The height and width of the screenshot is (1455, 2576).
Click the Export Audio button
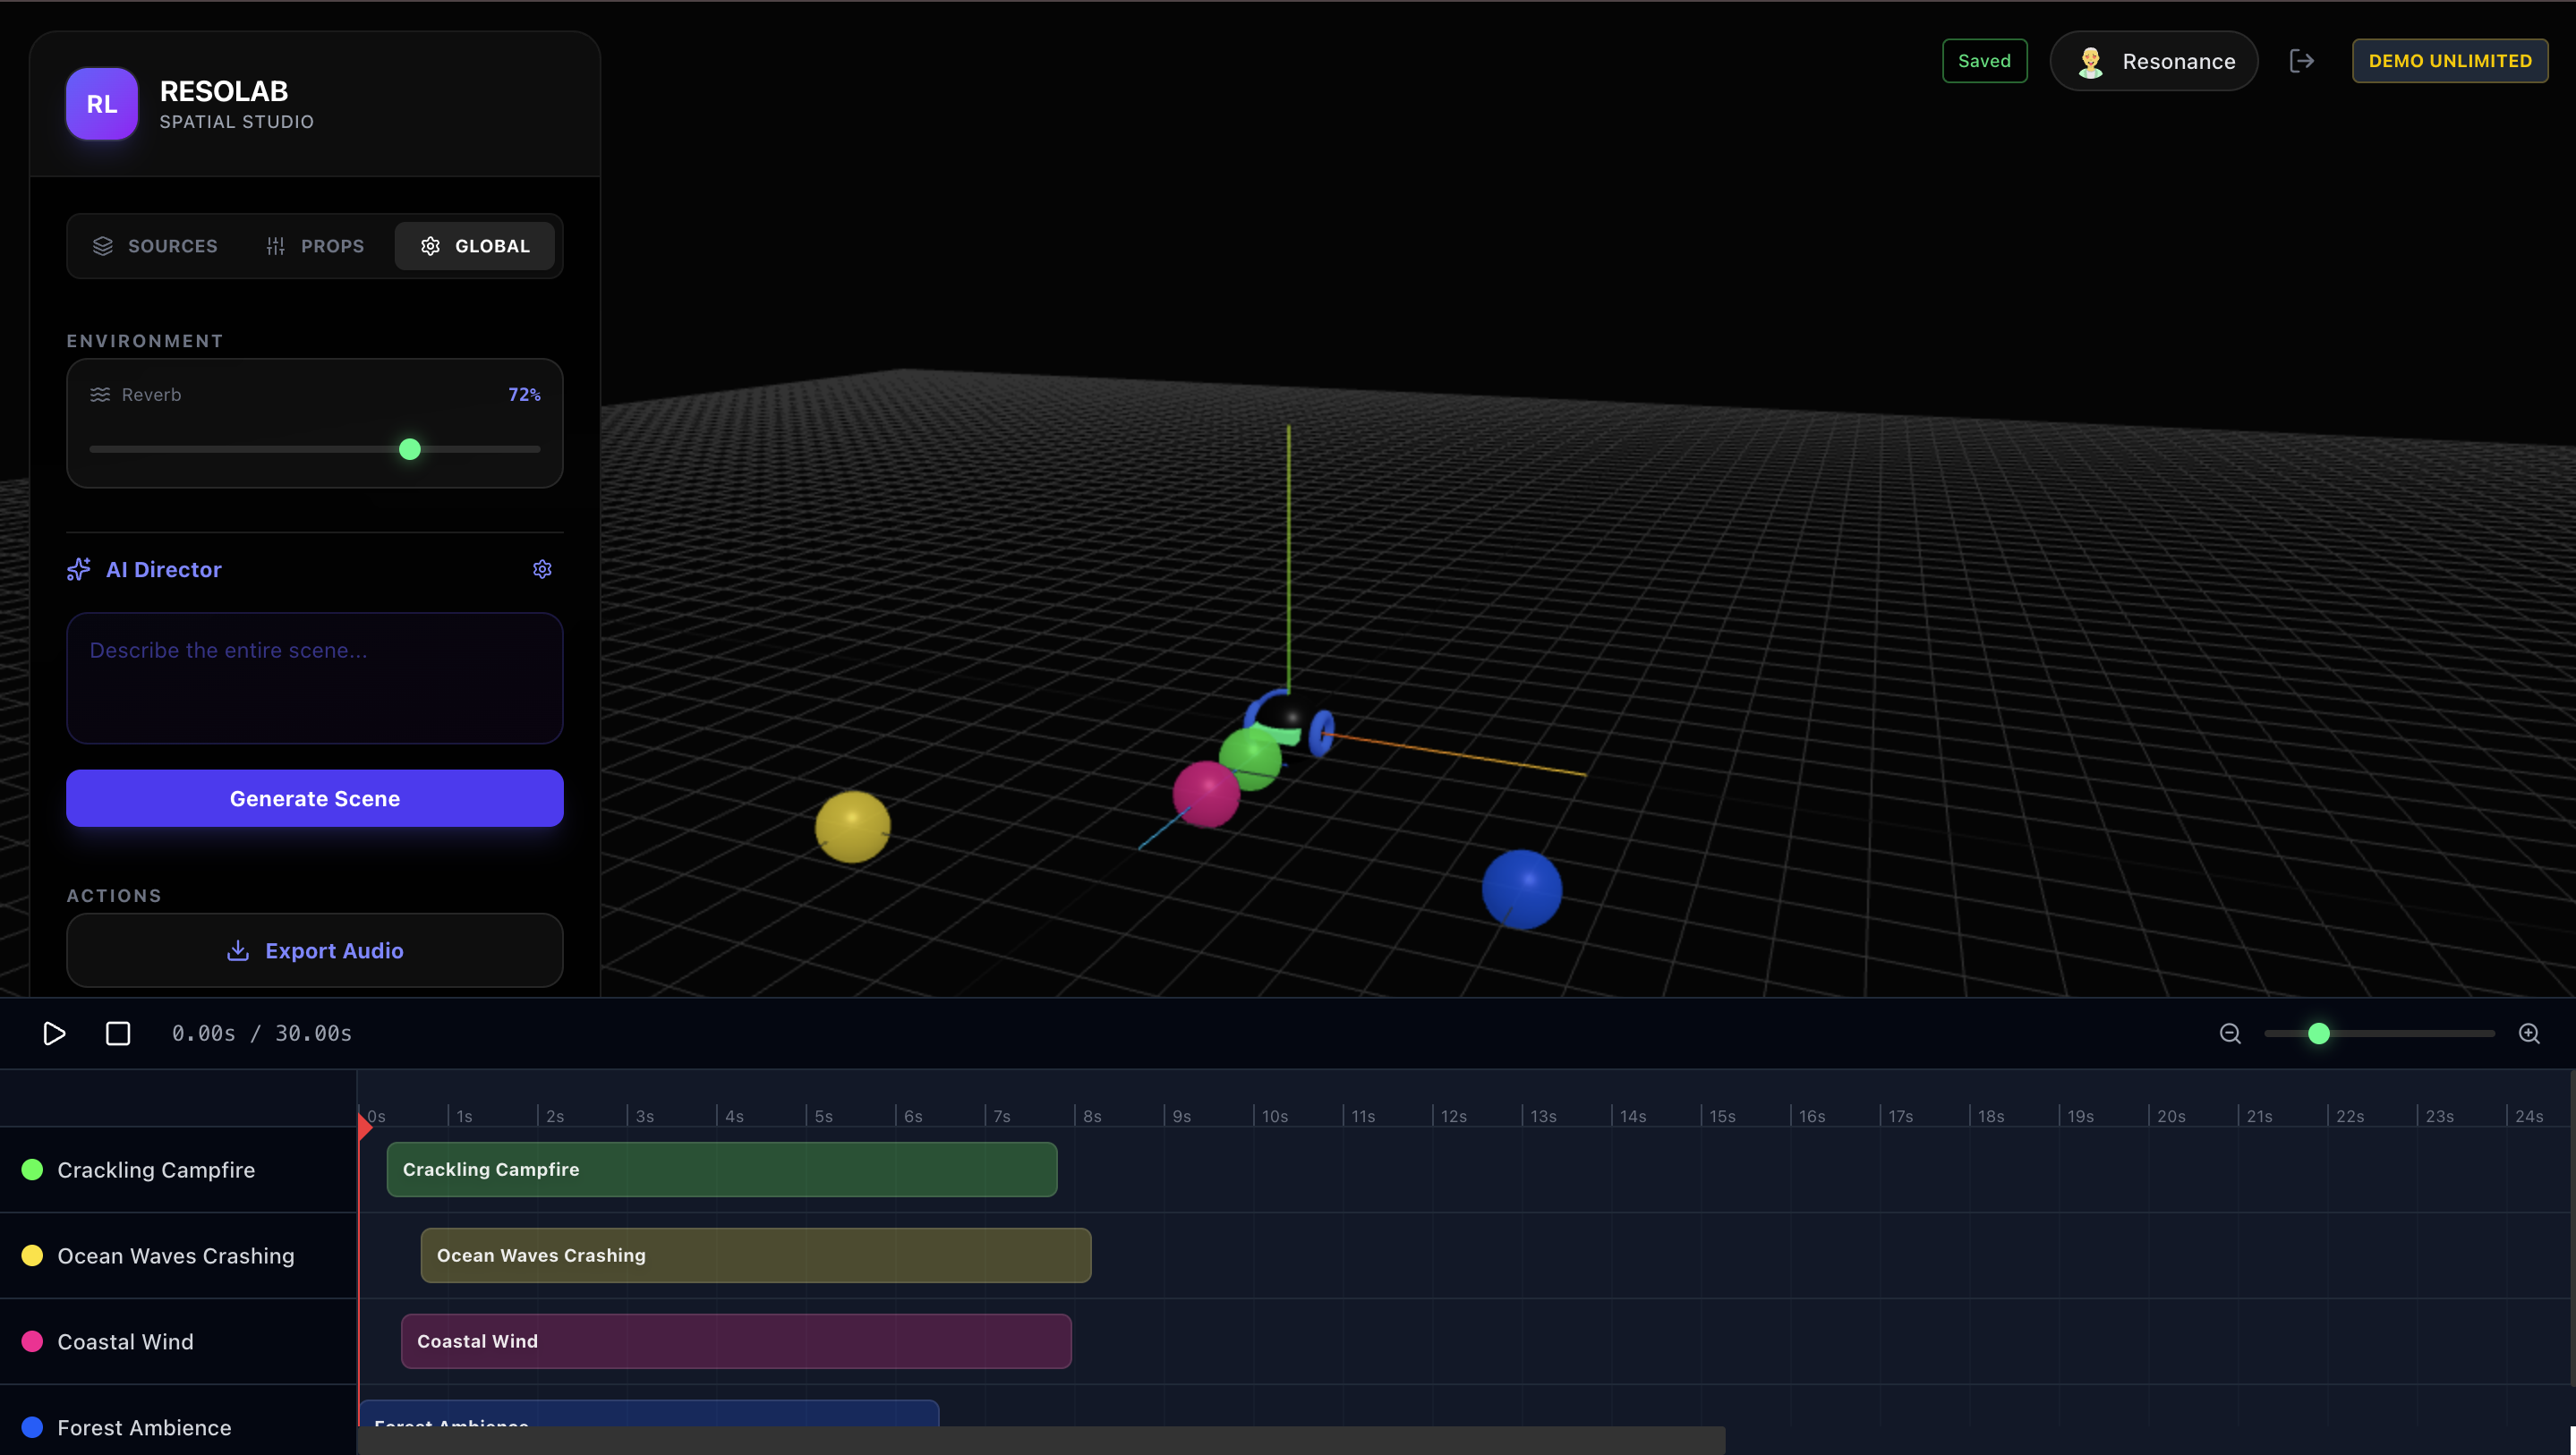315,950
